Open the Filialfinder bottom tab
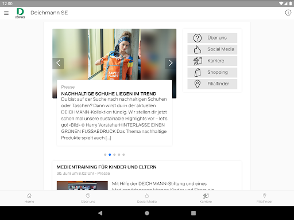The height and width of the screenshot is (220, 294). pos(264,198)
